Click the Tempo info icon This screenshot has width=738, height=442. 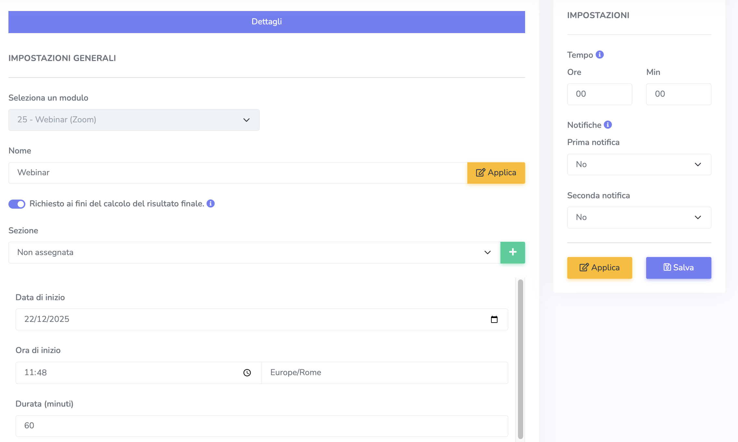coord(600,55)
